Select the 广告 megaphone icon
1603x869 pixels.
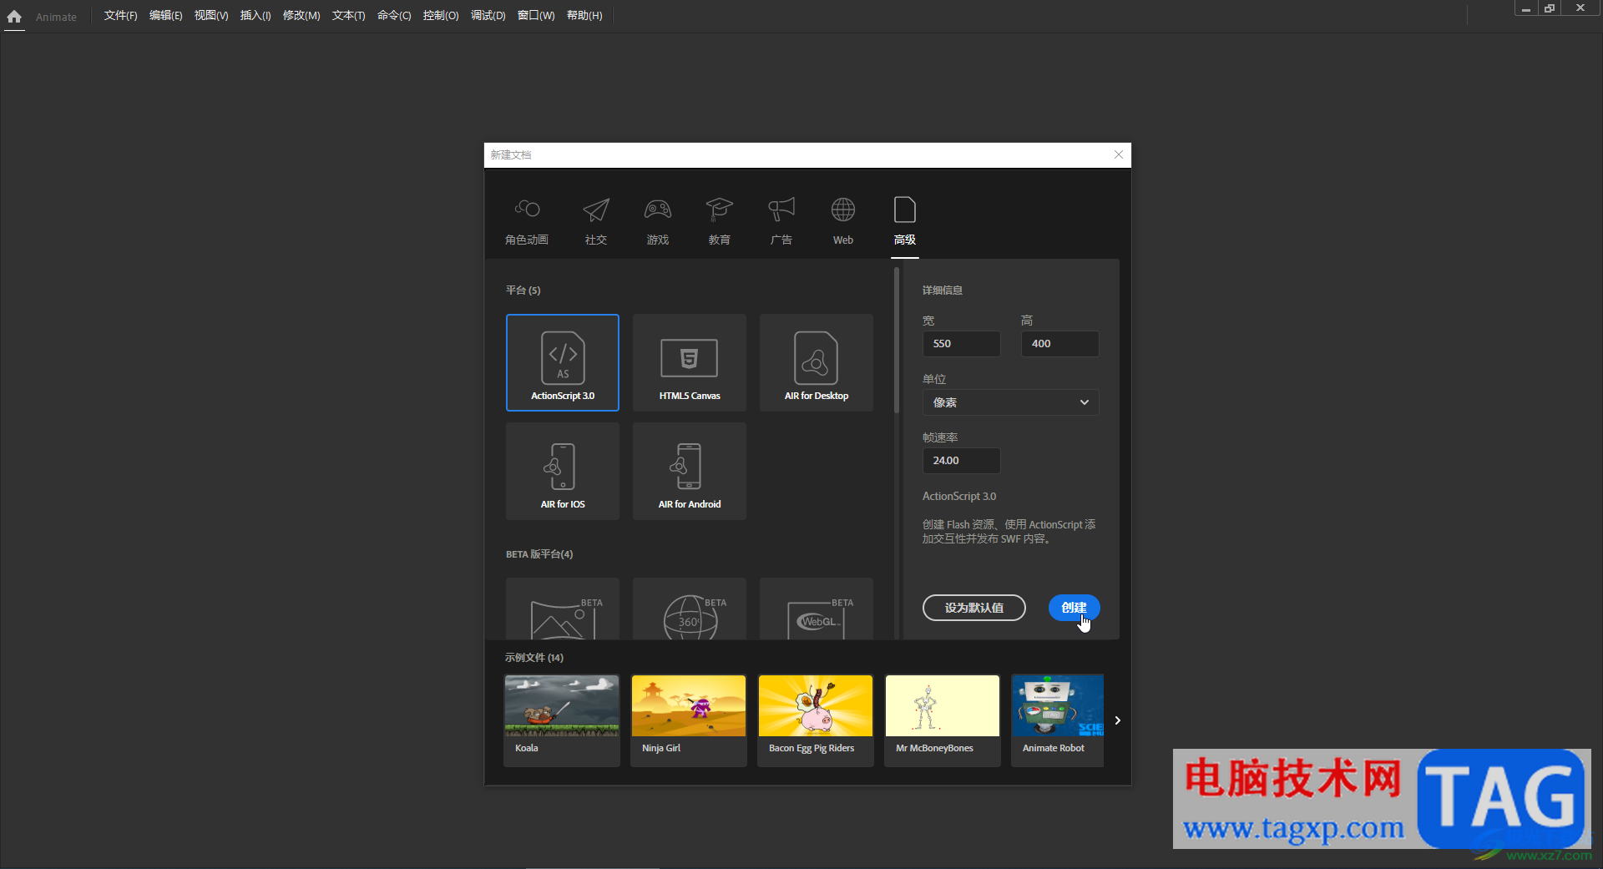point(781,209)
